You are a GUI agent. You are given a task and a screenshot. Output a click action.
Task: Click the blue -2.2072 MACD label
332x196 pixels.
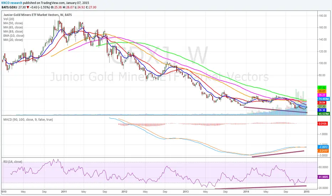click(323, 147)
